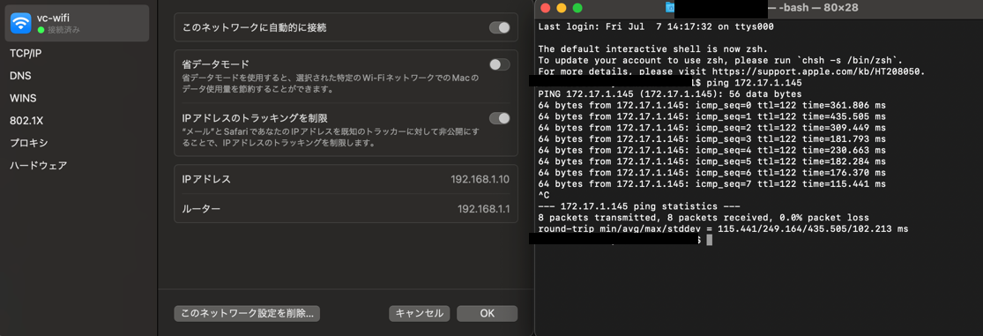Open the TCP/IP settings section
983x336 pixels.
click(25, 53)
